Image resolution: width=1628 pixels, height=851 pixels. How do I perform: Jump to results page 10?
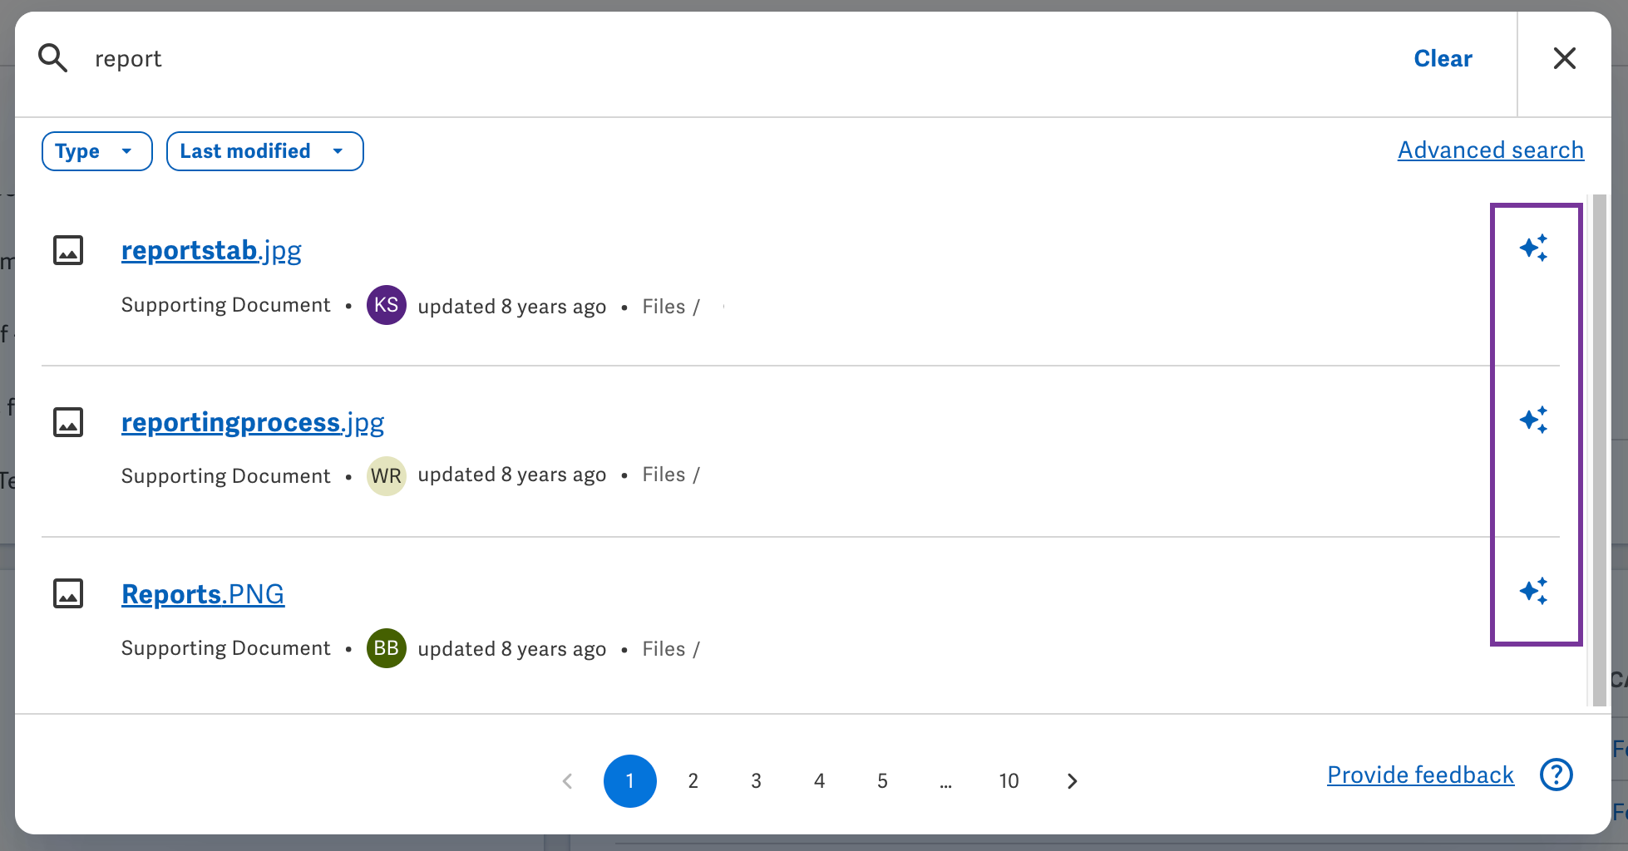pyautogui.click(x=1009, y=781)
